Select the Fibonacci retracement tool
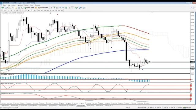 click(20, 10)
